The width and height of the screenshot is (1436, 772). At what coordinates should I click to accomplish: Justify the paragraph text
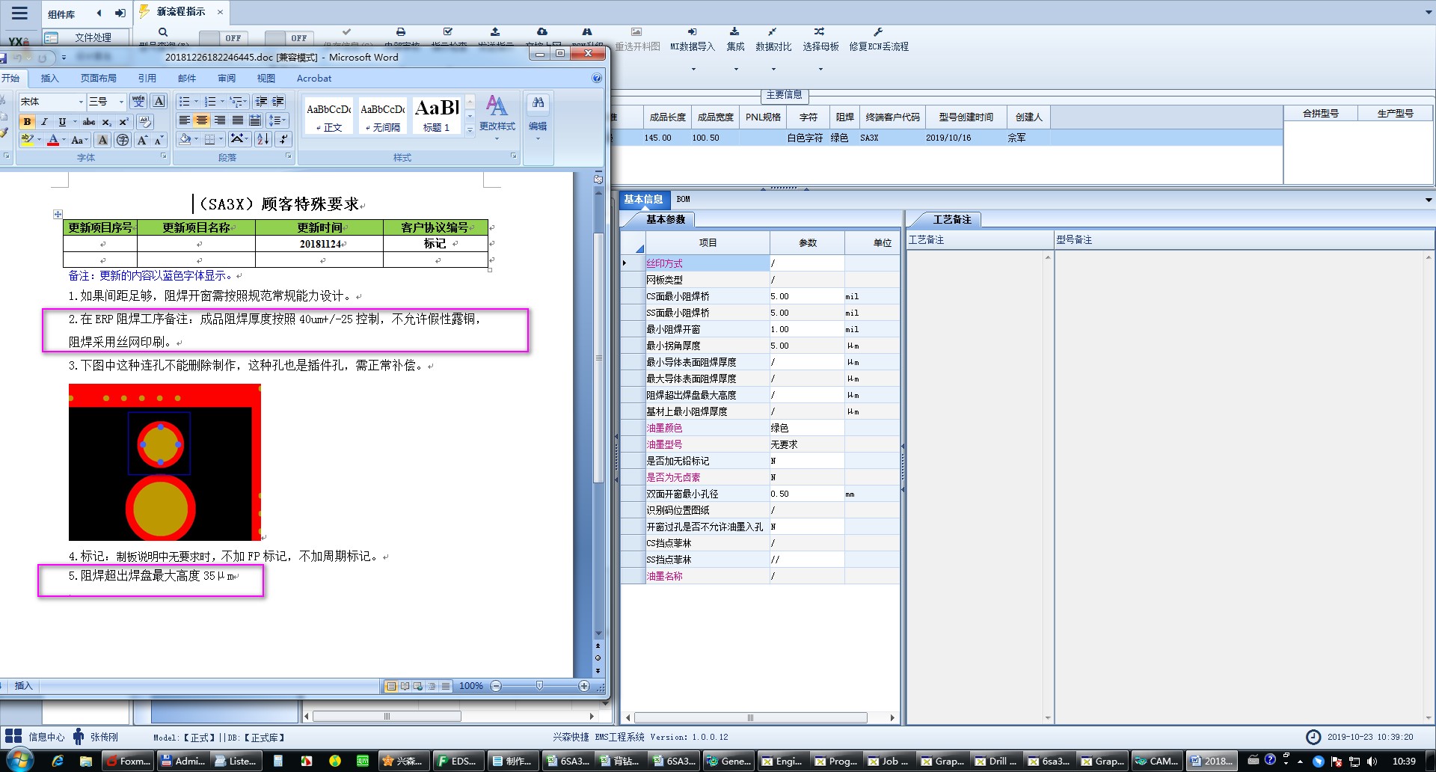pos(238,120)
